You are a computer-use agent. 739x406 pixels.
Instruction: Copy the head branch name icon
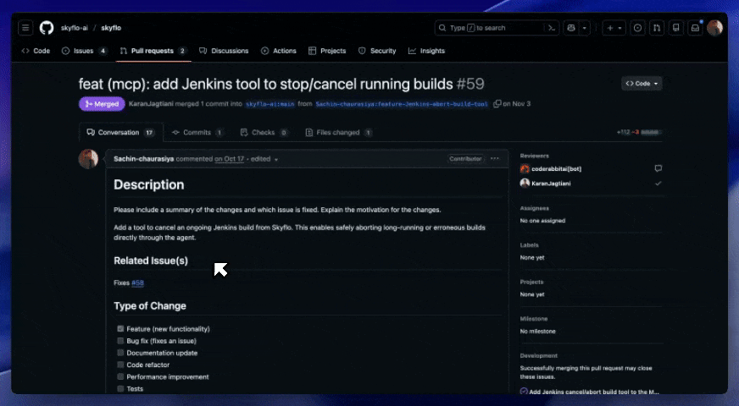coord(497,103)
